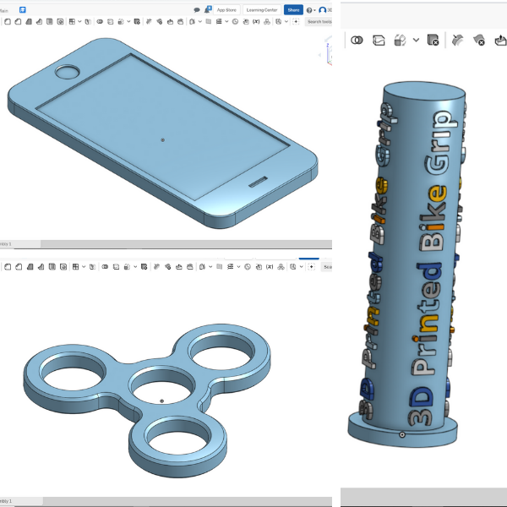Select Move face in the phone window toolbar

pyautogui.click(x=170, y=22)
